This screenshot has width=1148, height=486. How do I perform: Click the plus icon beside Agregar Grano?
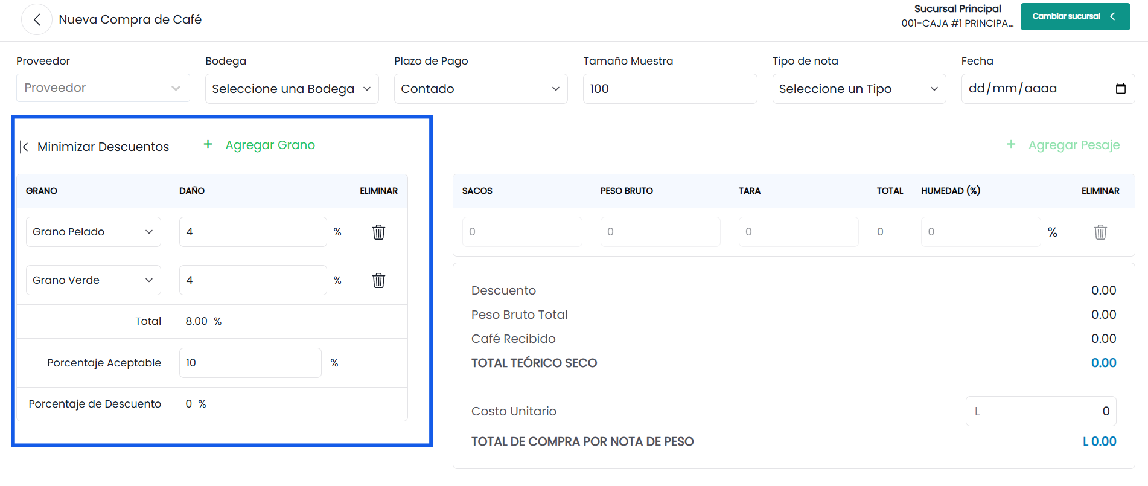(x=208, y=144)
